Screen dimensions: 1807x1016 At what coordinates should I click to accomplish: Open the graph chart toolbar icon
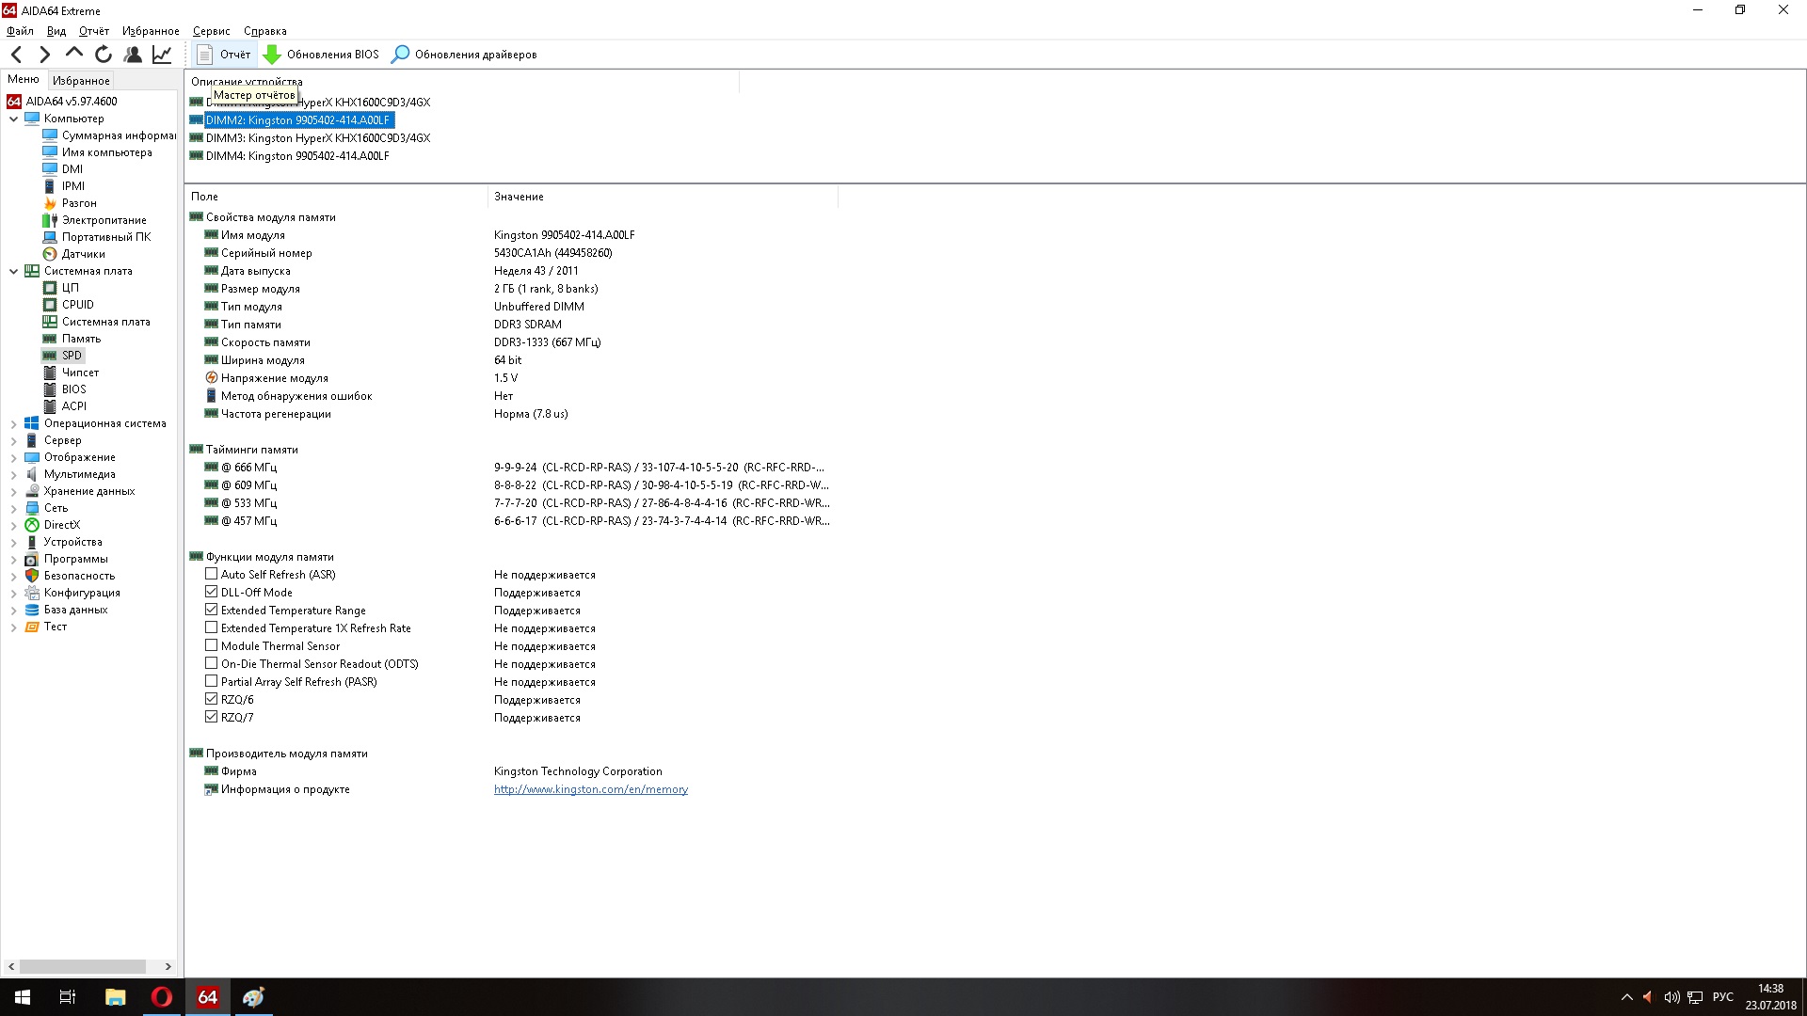coord(162,55)
